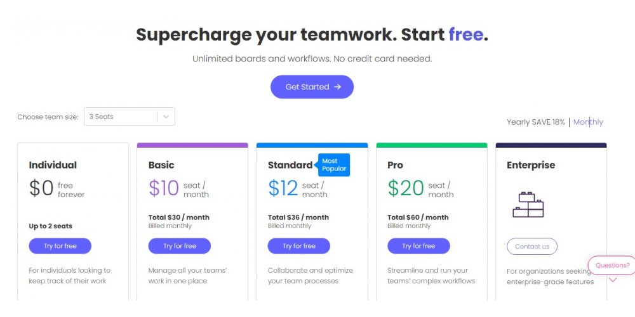Click the Enterprise plan heading

[x=531, y=165]
